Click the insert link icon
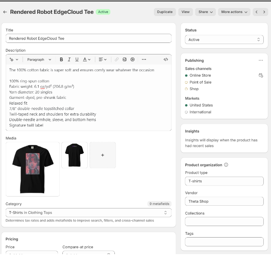Viewport: 271px width, 259px height. pos(117,59)
